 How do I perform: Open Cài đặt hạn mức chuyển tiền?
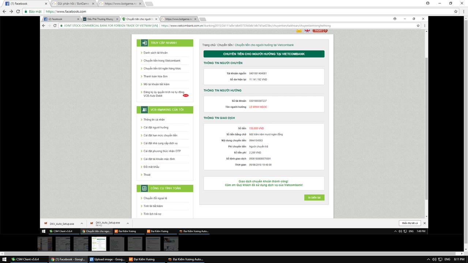[160, 136]
